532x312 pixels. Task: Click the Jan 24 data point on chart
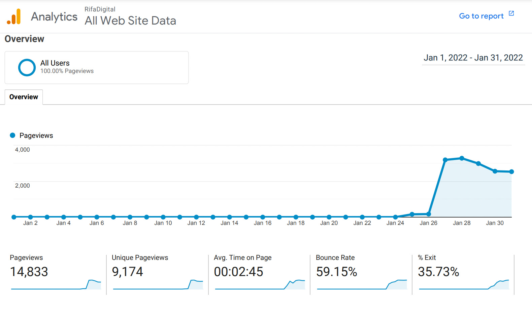[395, 217]
